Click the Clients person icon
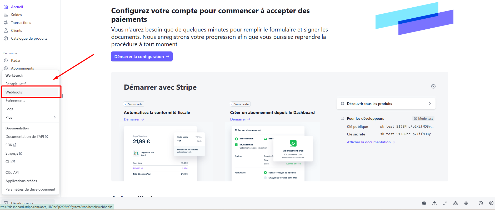 [x=6, y=30]
